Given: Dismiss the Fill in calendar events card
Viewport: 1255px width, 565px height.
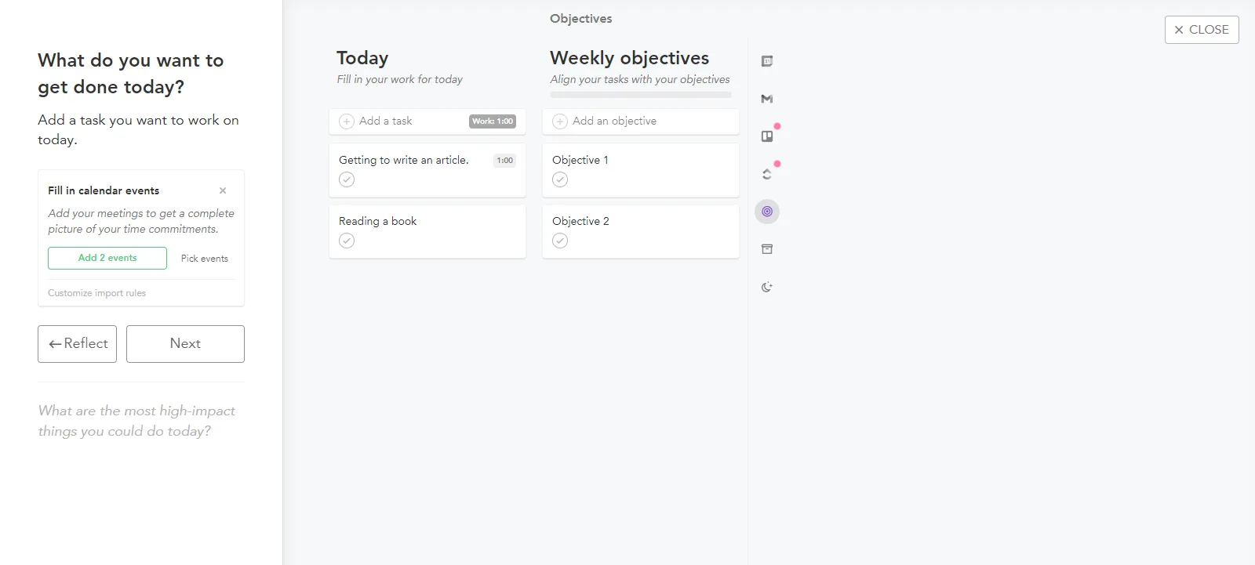Looking at the screenshot, I should coord(223,190).
